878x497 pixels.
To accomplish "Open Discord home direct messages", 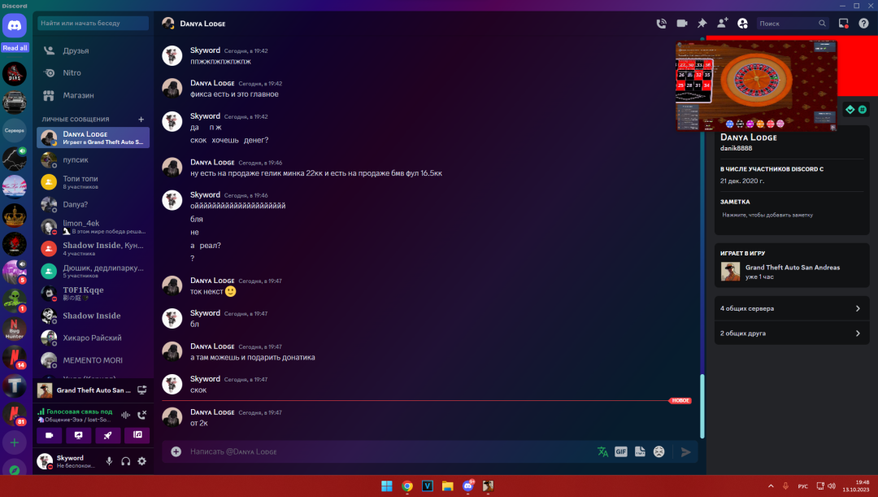I will click(x=15, y=26).
